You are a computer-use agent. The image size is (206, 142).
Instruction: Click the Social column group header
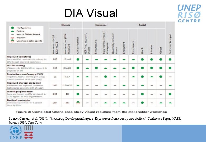point(142,25)
